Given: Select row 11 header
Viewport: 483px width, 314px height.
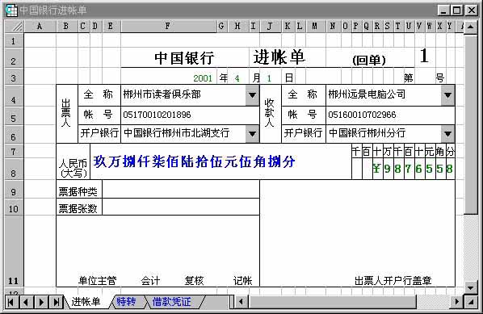Looking at the screenshot, I should coord(14,251).
